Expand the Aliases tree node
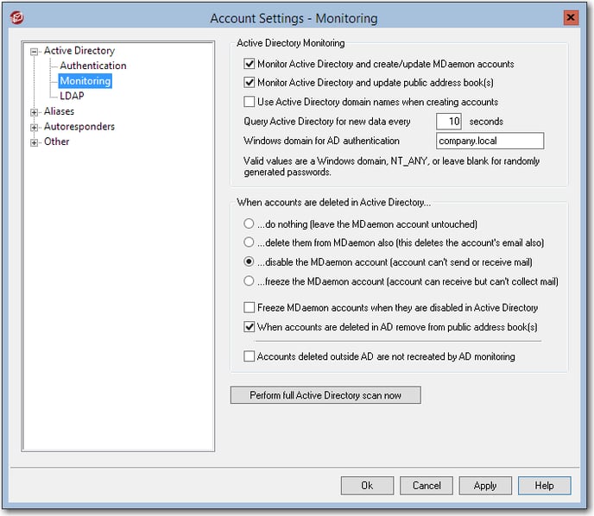The height and width of the screenshot is (516, 594). pyautogui.click(x=34, y=112)
